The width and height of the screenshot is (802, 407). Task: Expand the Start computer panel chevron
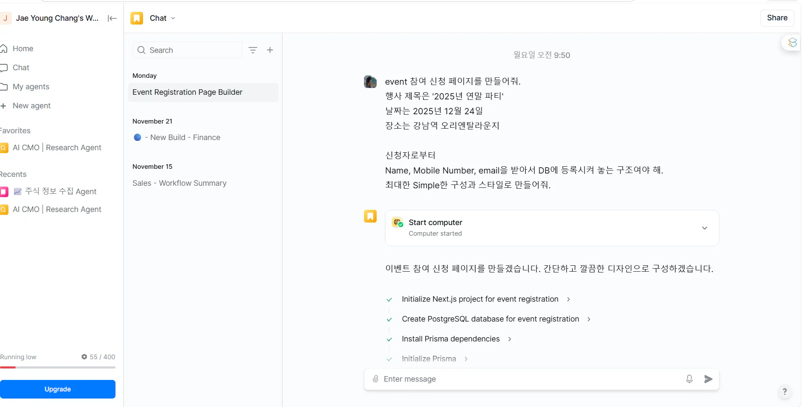tap(705, 228)
